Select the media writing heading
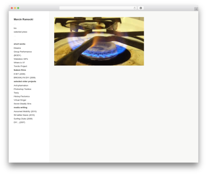 [20, 108]
